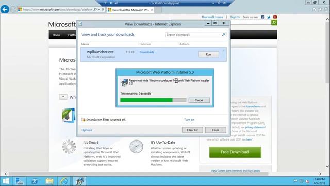
Task: Open the YouTube icon link
Action: click(275, 17)
